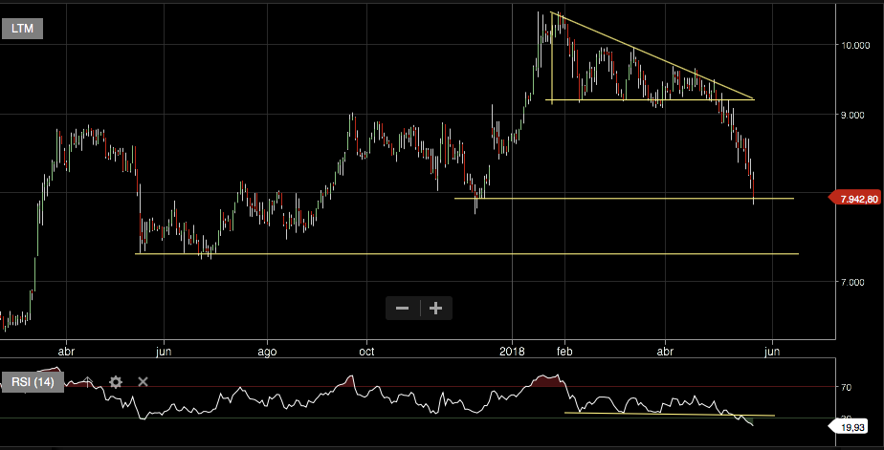Zoom out the chart with minus button

pyautogui.click(x=403, y=308)
